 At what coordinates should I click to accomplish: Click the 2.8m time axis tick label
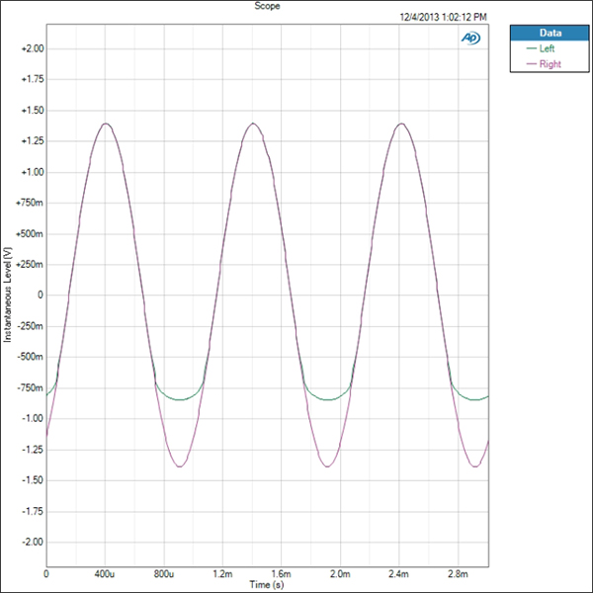[458, 573]
